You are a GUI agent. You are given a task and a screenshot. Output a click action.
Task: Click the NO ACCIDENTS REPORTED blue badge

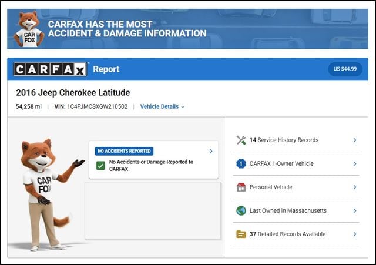124,151
